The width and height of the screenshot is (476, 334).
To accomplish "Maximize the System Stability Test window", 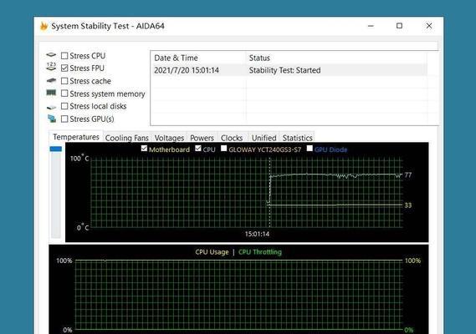I will point(399,26).
